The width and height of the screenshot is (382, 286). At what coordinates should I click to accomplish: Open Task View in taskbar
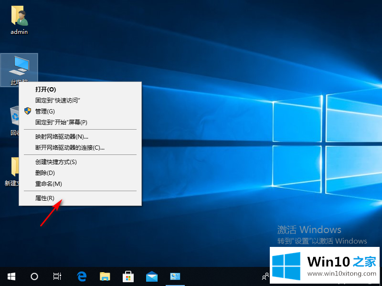click(x=57, y=276)
